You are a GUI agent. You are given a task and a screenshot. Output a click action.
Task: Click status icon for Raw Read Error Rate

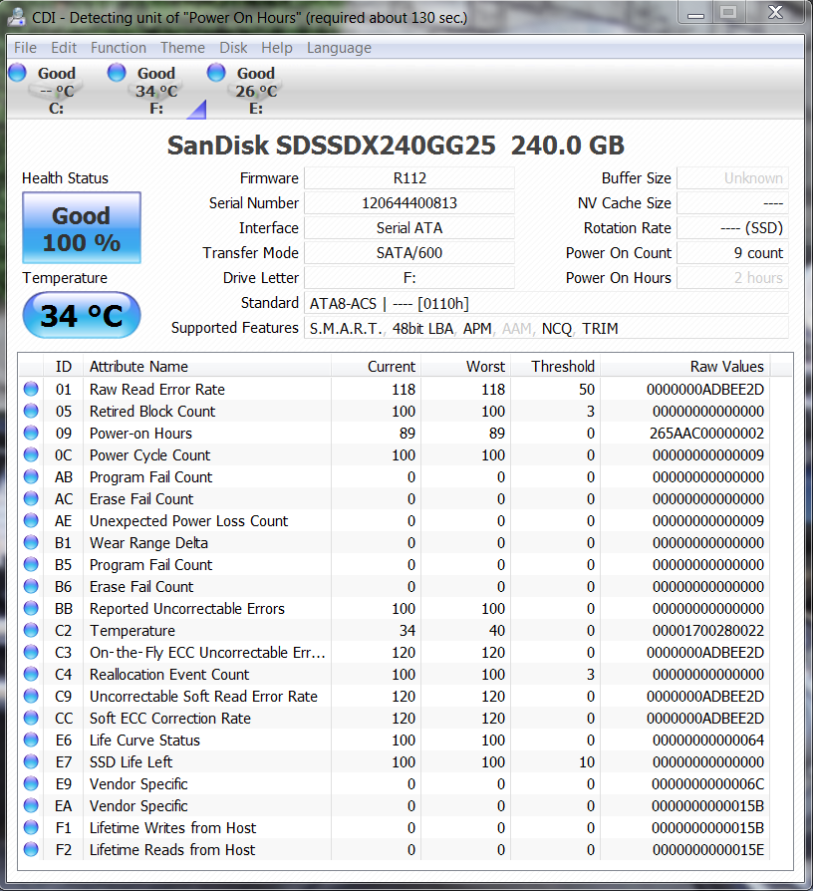(32, 390)
